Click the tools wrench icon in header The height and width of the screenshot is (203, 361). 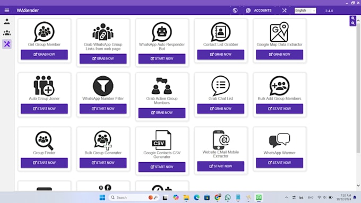click(x=285, y=11)
